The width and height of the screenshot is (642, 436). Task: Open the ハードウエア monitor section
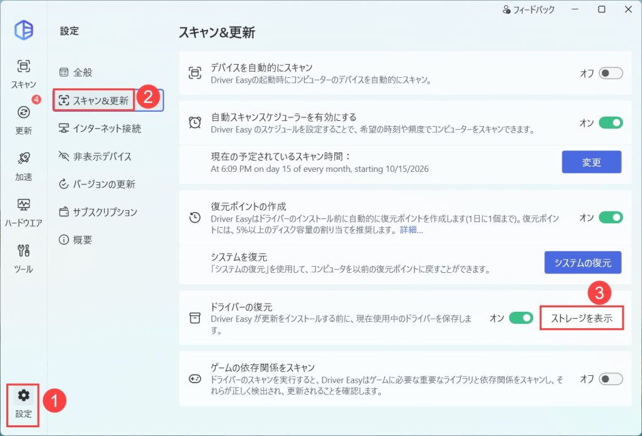(x=23, y=213)
